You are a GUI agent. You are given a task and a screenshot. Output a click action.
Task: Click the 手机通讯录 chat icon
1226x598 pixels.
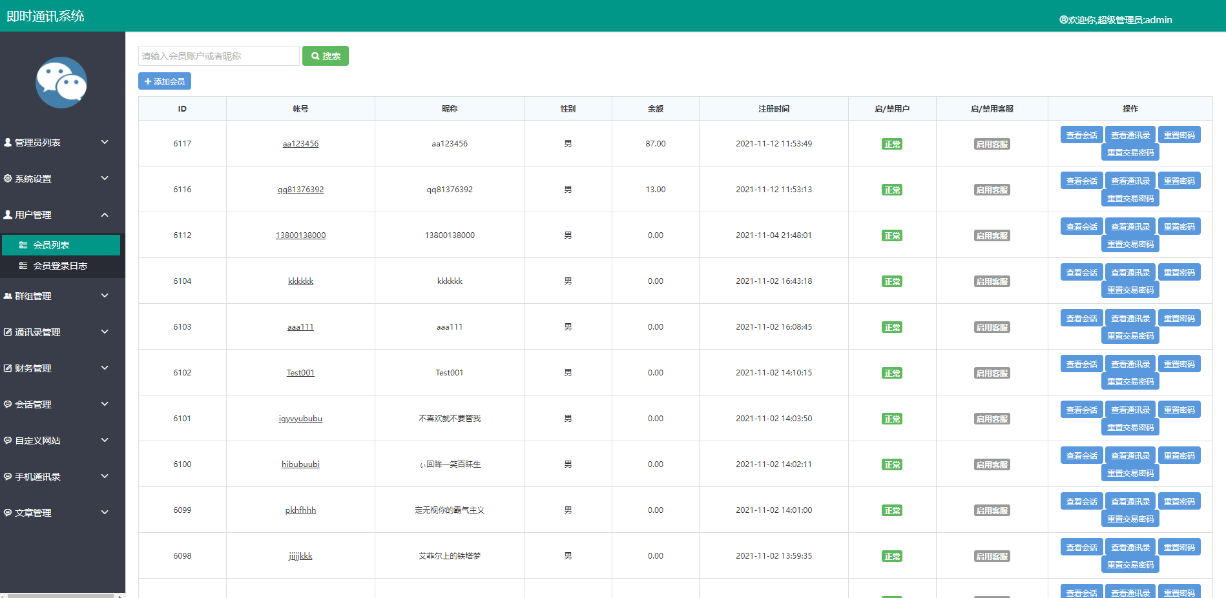click(8, 477)
